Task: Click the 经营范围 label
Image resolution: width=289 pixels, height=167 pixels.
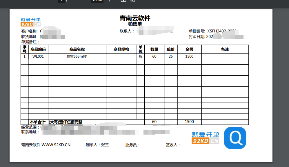Action: (x=30, y=127)
